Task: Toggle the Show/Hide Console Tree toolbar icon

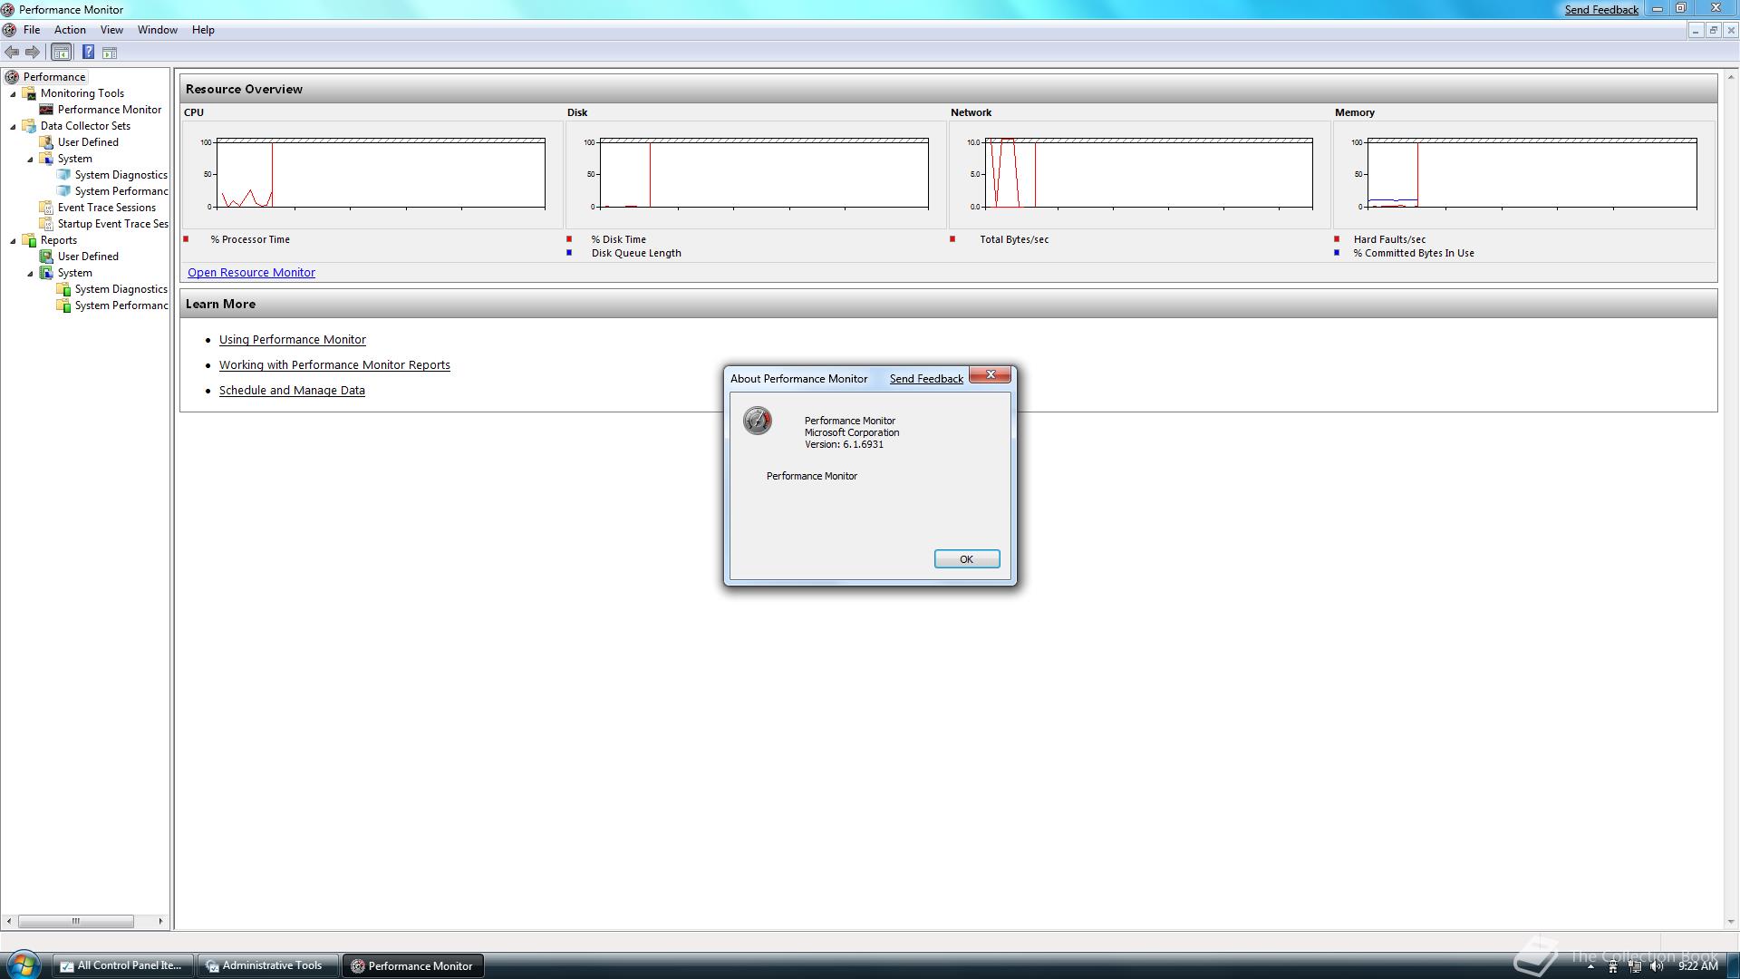Action: click(61, 53)
